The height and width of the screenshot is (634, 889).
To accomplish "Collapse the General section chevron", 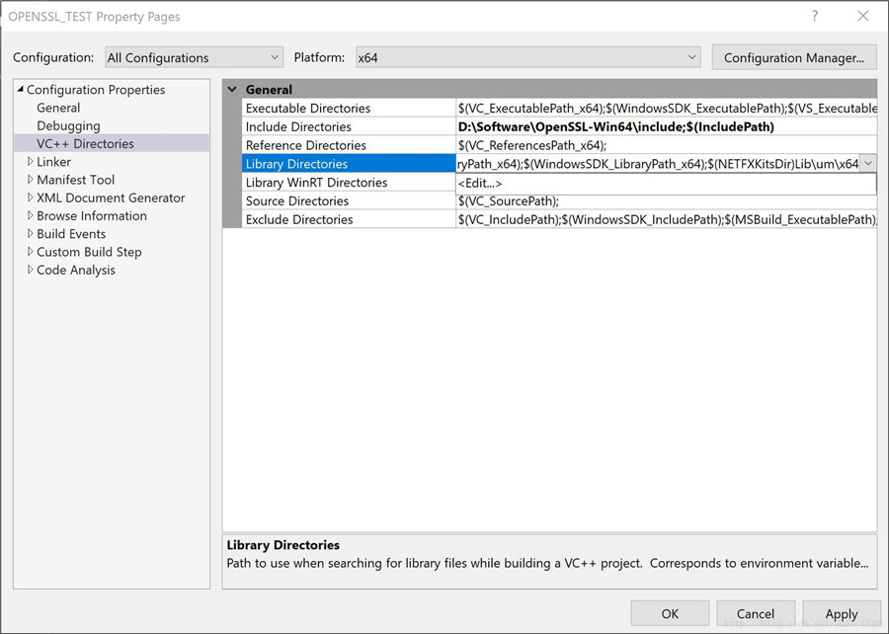I will pos(232,89).
